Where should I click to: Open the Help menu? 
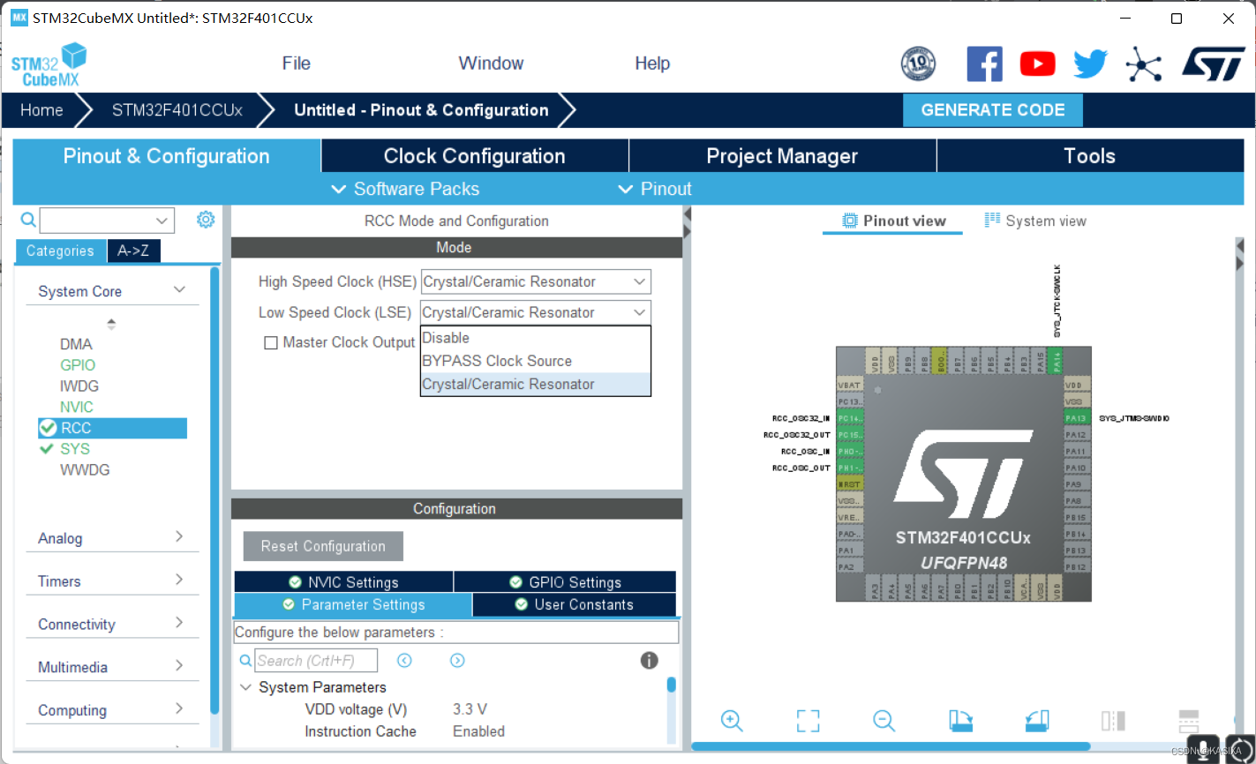pyautogui.click(x=652, y=64)
